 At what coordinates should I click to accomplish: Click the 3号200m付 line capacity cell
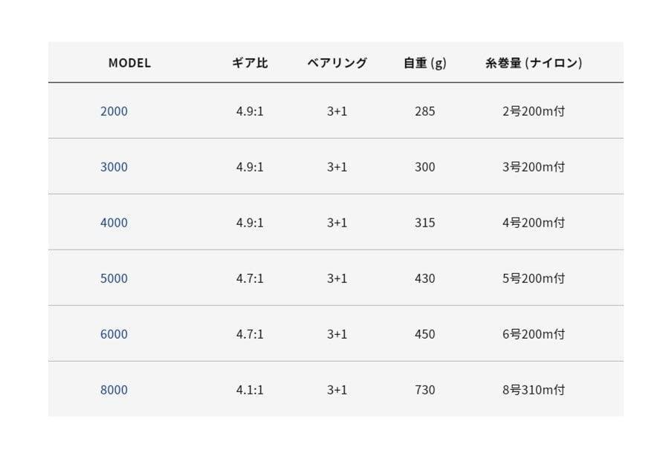click(533, 167)
